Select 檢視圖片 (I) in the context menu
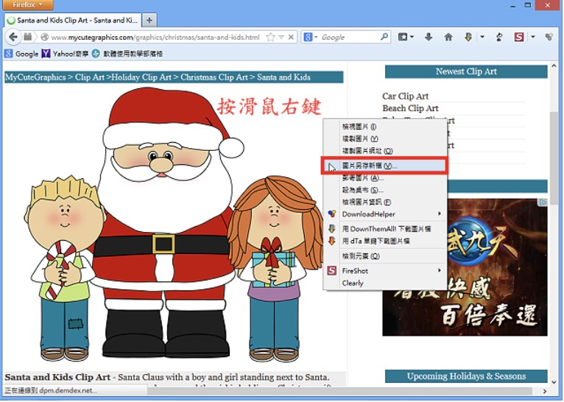Viewport: 564px width, 402px height. tap(385, 127)
